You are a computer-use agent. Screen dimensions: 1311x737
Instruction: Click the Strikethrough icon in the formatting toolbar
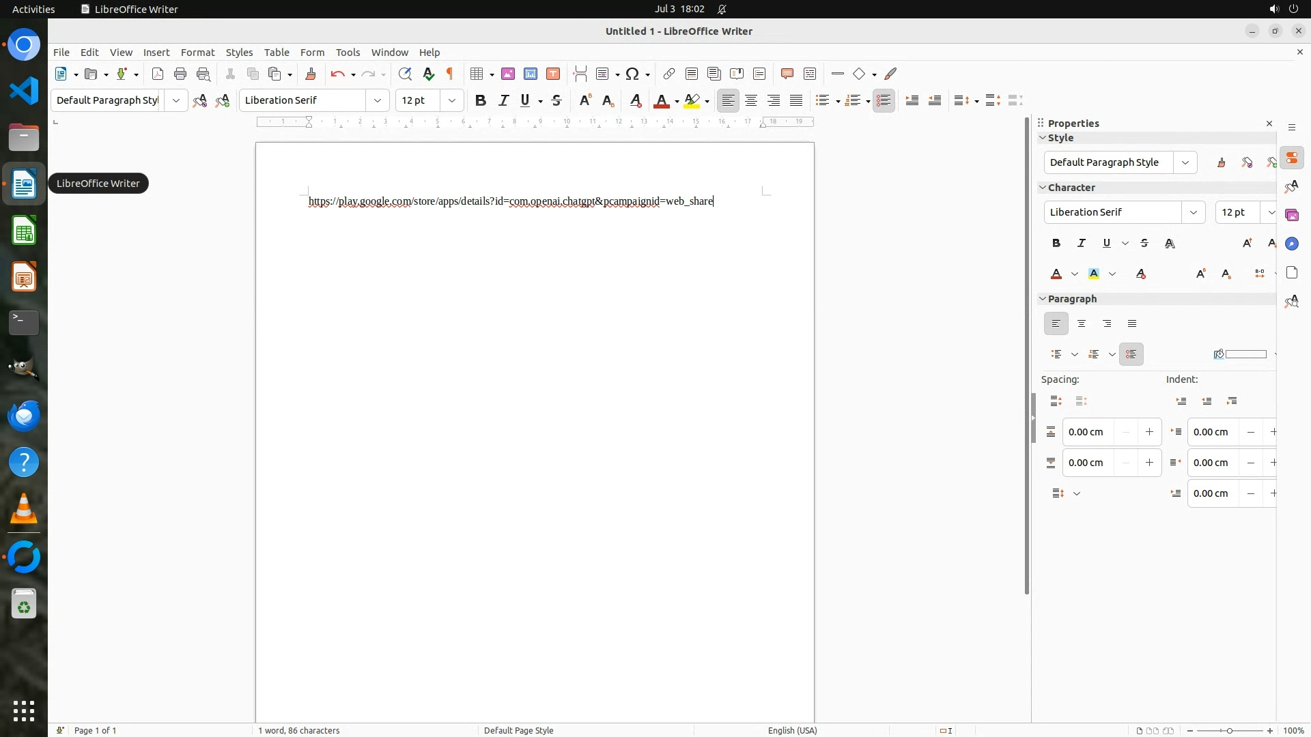556,101
